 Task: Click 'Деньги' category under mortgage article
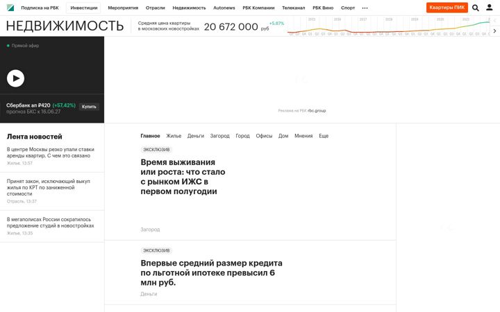[x=149, y=294]
